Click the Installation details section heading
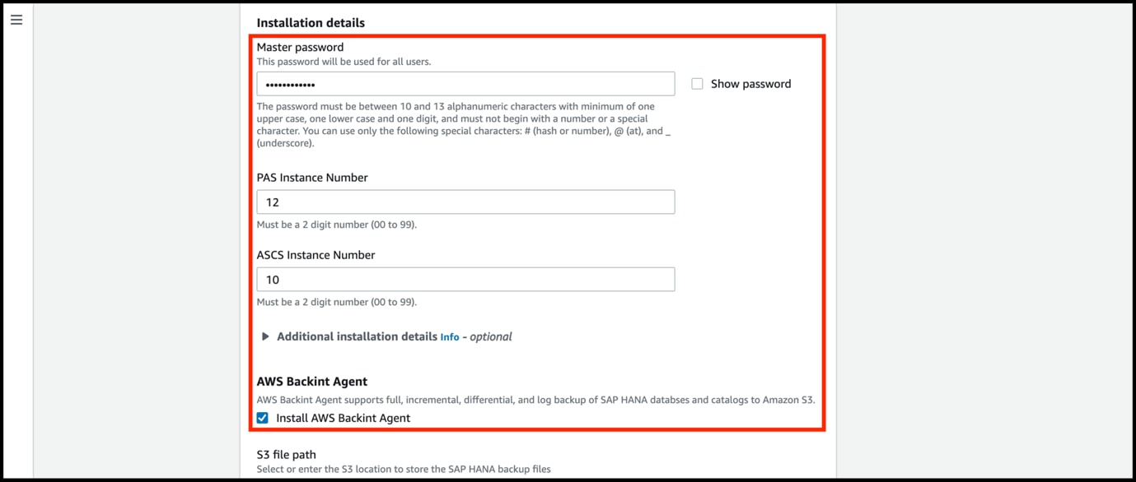 311,22
